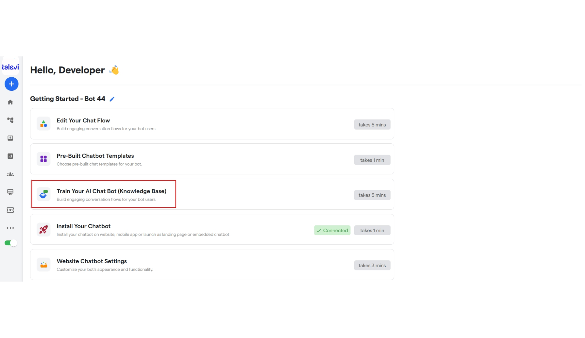Image resolution: width=585 pixels, height=338 pixels.
Task: Click the Hello, Developer greeting
Action: click(67, 70)
